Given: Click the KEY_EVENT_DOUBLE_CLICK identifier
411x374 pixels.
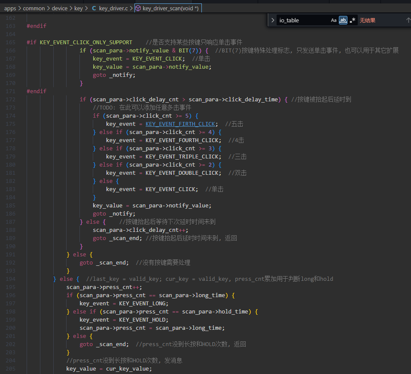Looking at the screenshot, I should (x=182, y=173).
